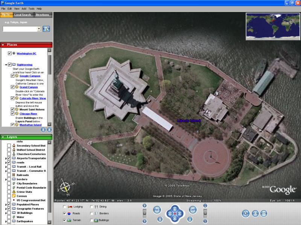Click the Crime Stats warning icon
This screenshot has height=225, width=301.
[14, 192]
